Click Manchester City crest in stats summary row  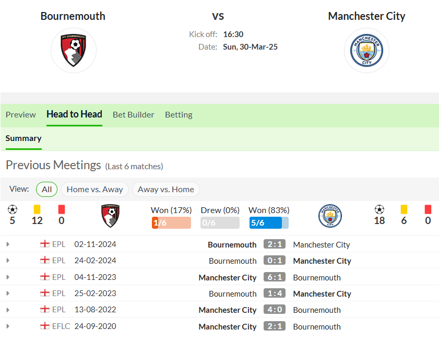(330, 216)
